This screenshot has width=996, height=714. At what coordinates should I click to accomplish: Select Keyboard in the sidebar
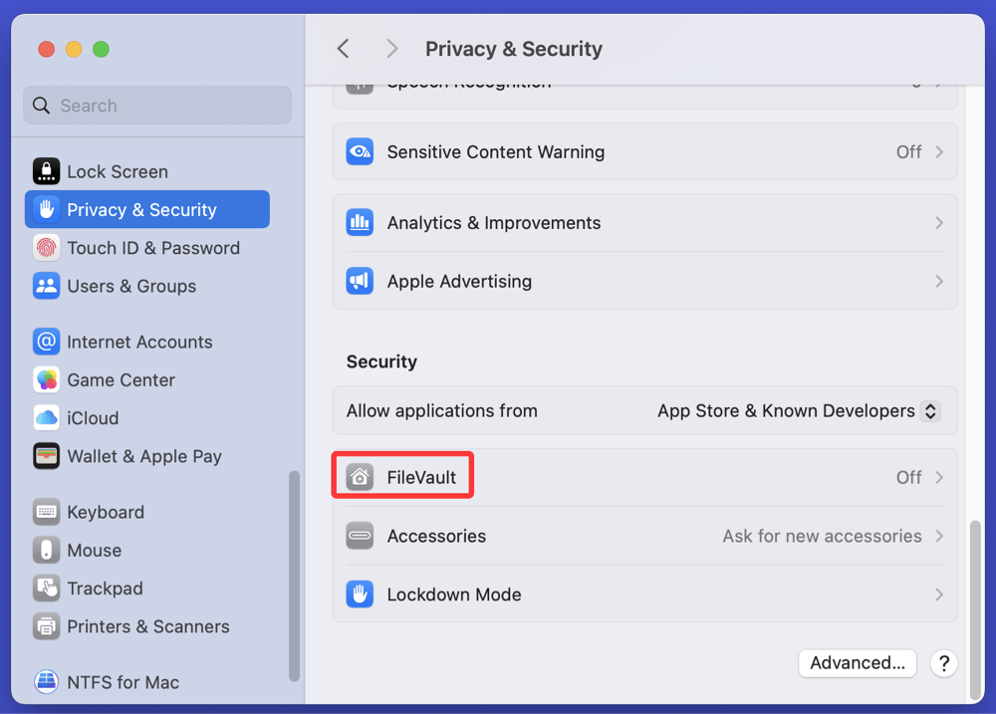[106, 513]
